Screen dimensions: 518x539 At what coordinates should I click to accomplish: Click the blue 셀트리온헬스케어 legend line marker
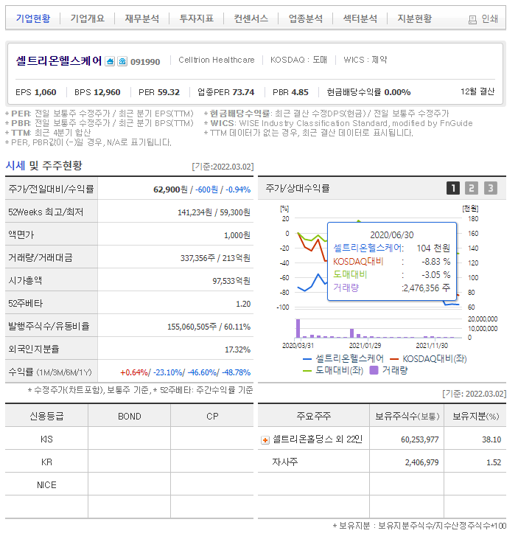coord(307,359)
